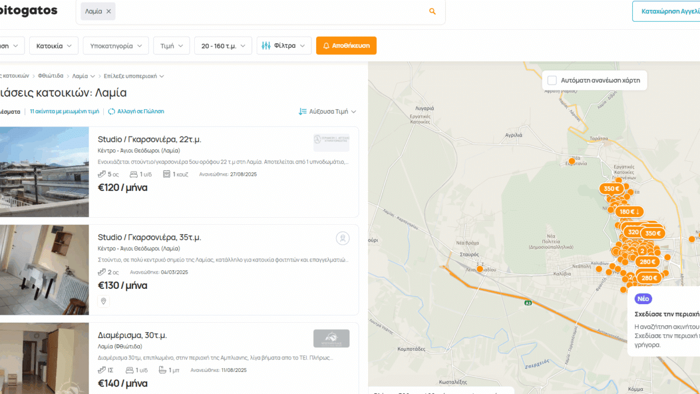Open the Φίλτρα filters menu

click(x=284, y=46)
